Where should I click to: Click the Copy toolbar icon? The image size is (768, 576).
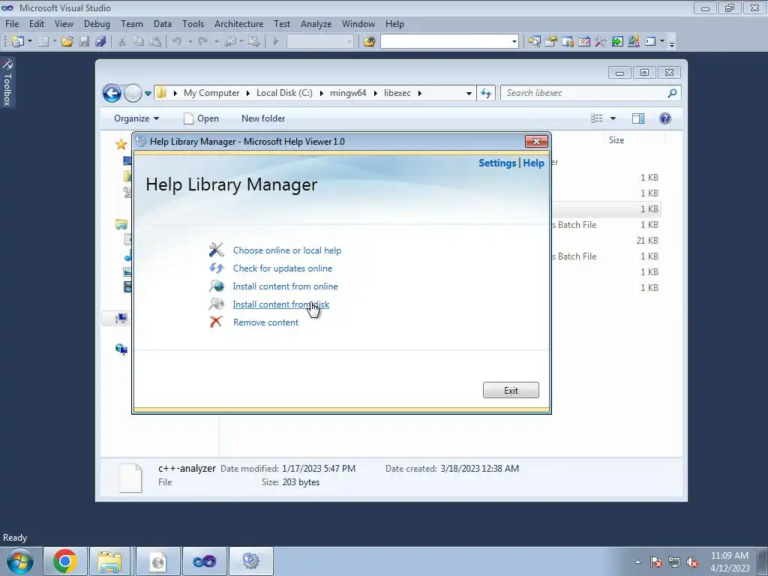(x=139, y=42)
